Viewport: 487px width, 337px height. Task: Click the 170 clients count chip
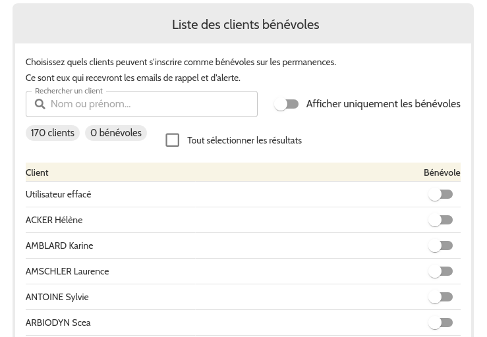[53, 133]
